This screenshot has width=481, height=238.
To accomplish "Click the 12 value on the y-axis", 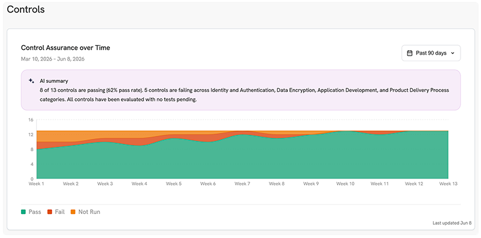I will [x=31, y=135].
